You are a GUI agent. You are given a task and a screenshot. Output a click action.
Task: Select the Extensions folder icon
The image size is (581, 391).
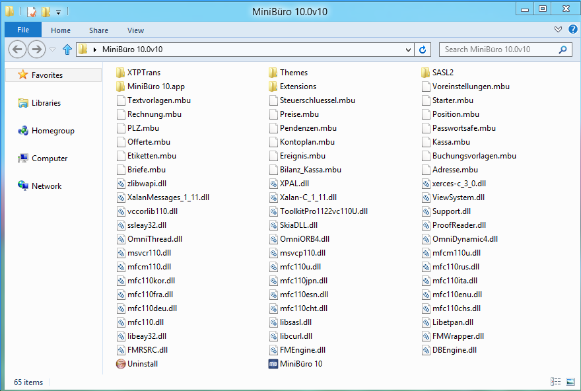(x=273, y=87)
